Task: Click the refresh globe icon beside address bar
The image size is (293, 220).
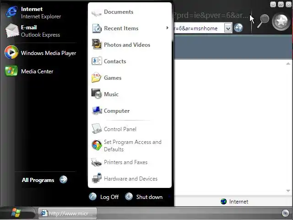Action: click(x=238, y=27)
